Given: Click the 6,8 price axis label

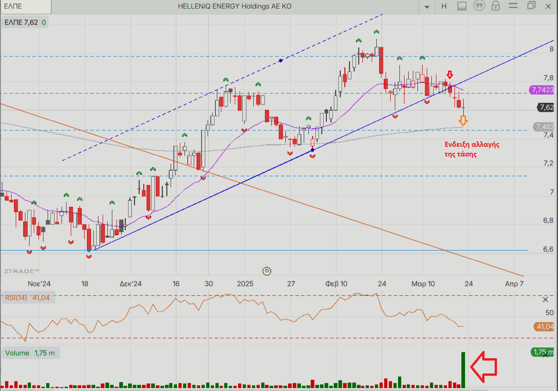Looking at the screenshot, I should (549, 220).
